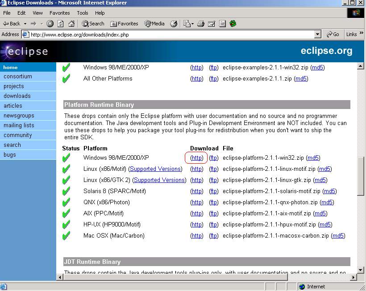Click http link for eclipse-examples-2.1.1-win32.zip
This screenshot has width=366, height=291.
197,68
